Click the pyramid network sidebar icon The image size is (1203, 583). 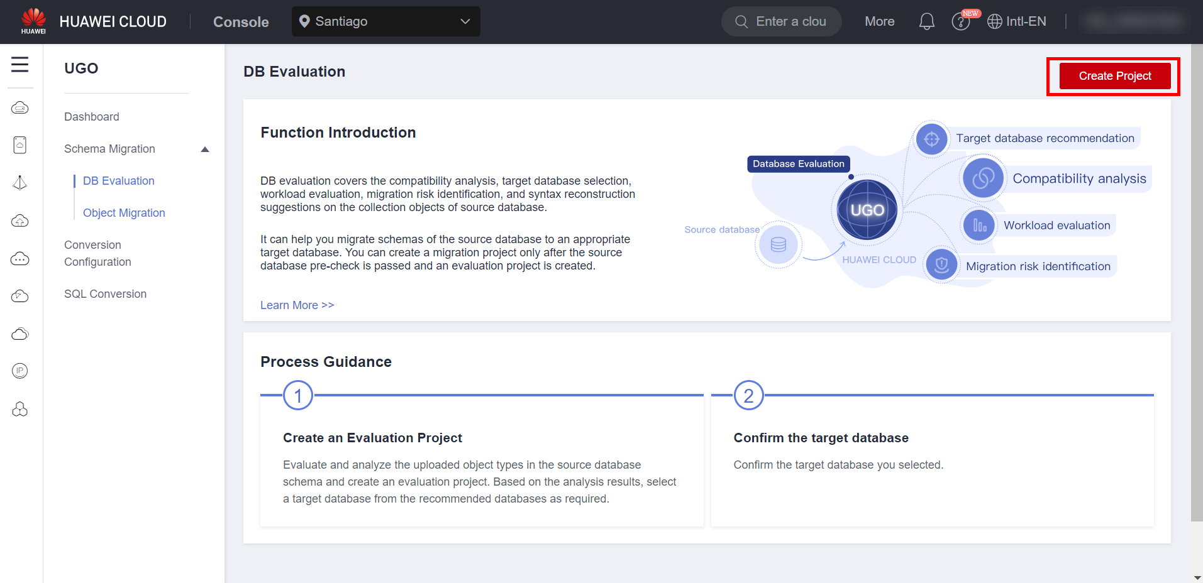tap(20, 183)
